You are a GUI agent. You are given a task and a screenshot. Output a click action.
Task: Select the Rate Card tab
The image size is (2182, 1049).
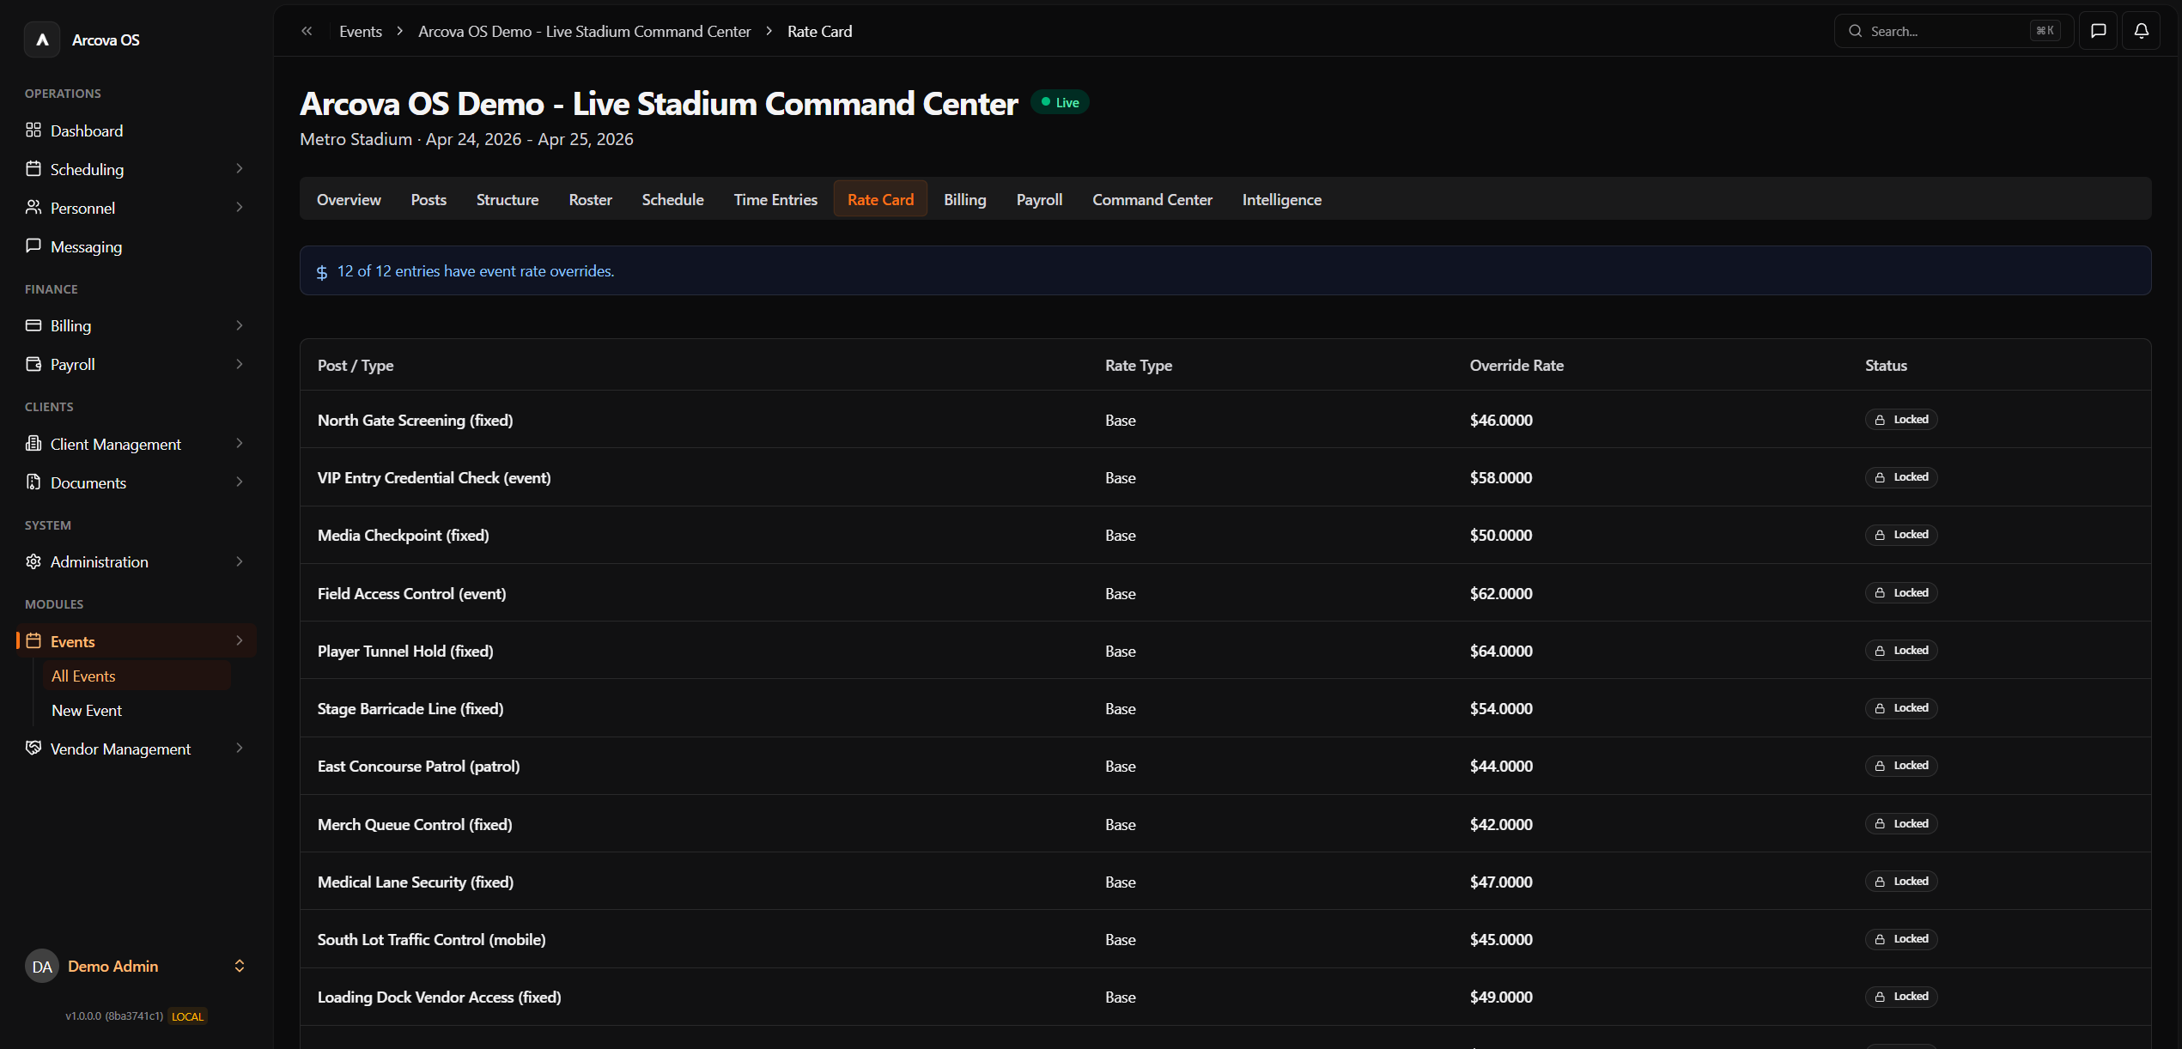pyautogui.click(x=880, y=199)
